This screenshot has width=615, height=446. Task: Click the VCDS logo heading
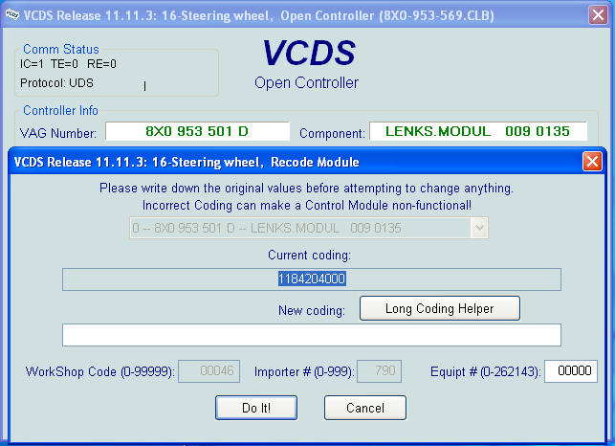(x=309, y=53)
